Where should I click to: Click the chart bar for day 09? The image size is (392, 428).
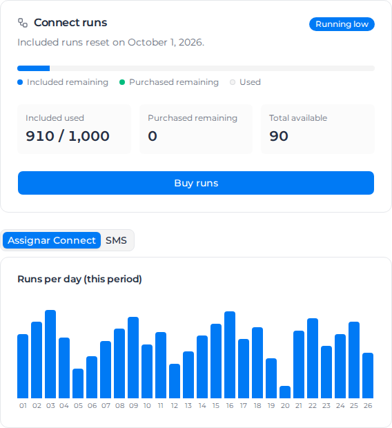click(x=133, y=358)
